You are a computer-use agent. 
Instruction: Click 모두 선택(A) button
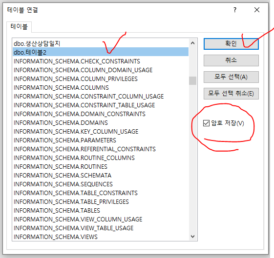pos(231,77)
